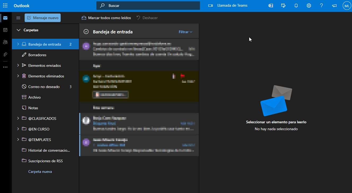Expand the Elementos enviados chevron

18,65
